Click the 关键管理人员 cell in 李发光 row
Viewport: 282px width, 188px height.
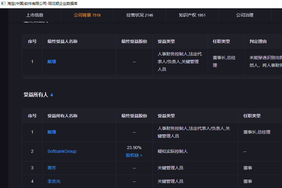170,181
